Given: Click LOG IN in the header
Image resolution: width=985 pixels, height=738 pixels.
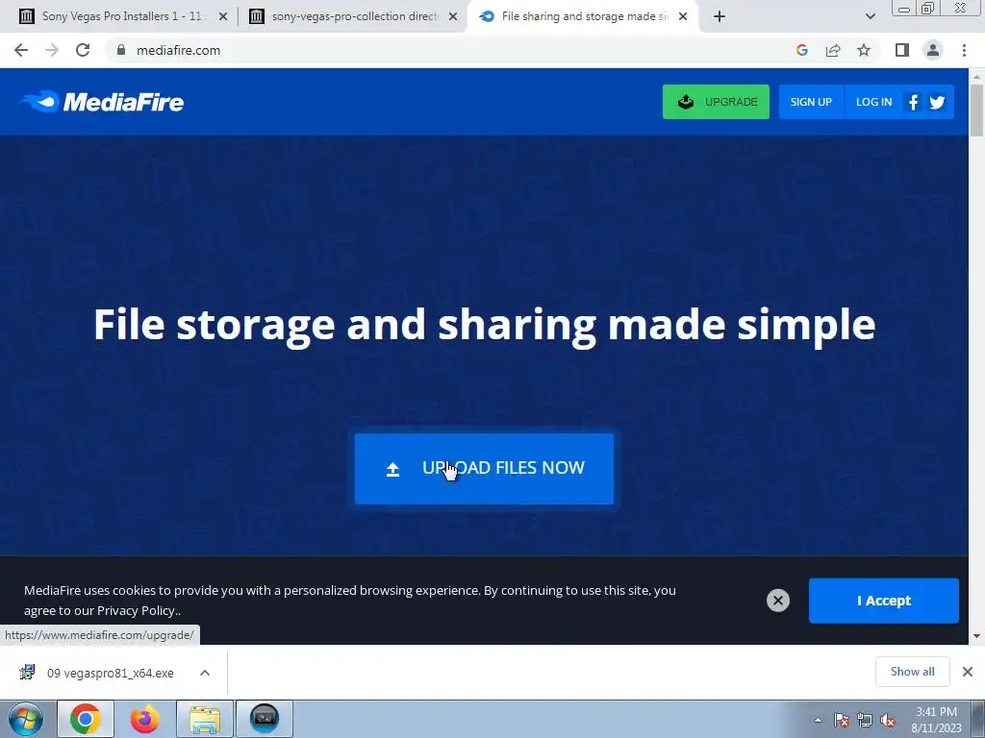Looking at the screenshot, I should (873, 102).
